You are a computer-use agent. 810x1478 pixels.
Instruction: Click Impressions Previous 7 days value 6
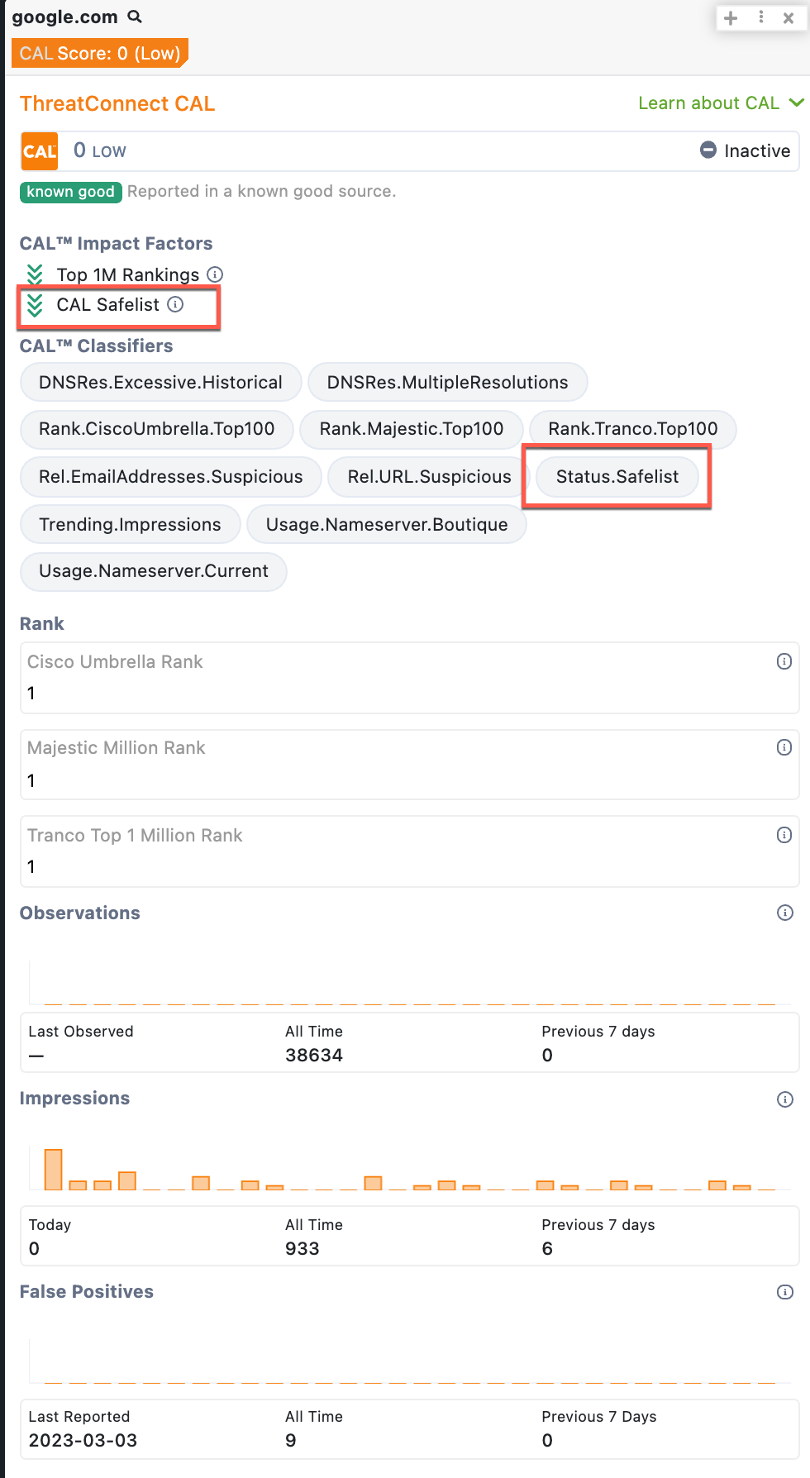[547, 1249]
